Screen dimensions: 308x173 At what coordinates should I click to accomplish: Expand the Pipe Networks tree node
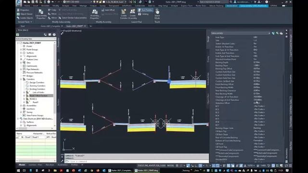21,69
